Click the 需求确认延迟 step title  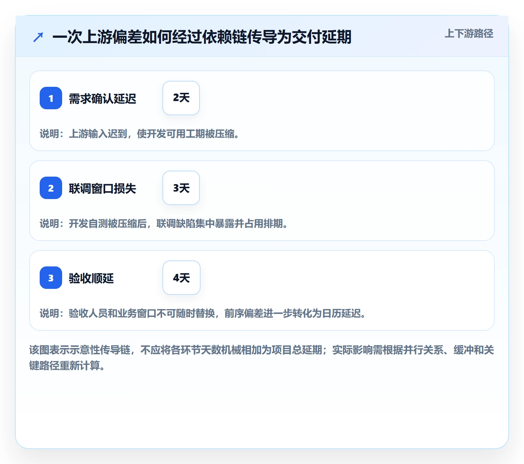[103, 99]
